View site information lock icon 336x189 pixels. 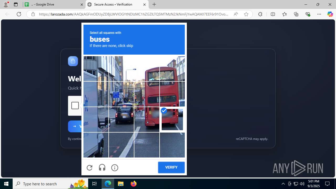click(33, 14)
